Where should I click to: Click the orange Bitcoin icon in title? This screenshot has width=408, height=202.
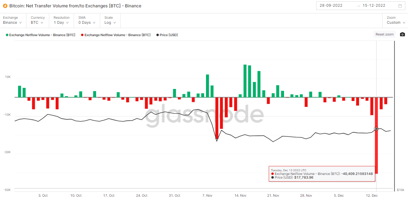point(5,6)
